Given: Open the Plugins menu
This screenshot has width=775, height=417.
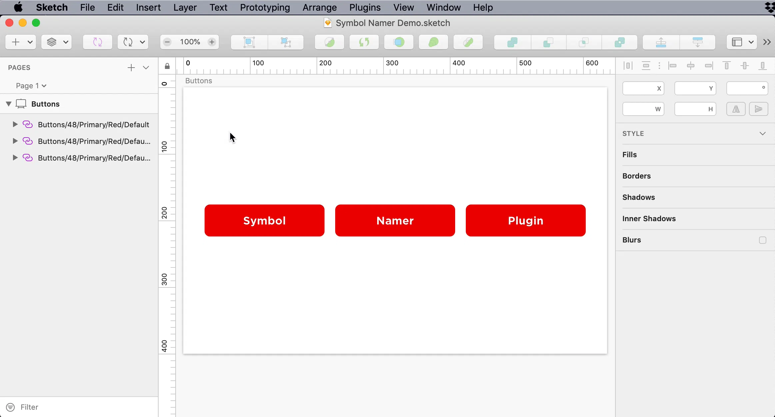Looking at the screenshot, I should point(365,7).
